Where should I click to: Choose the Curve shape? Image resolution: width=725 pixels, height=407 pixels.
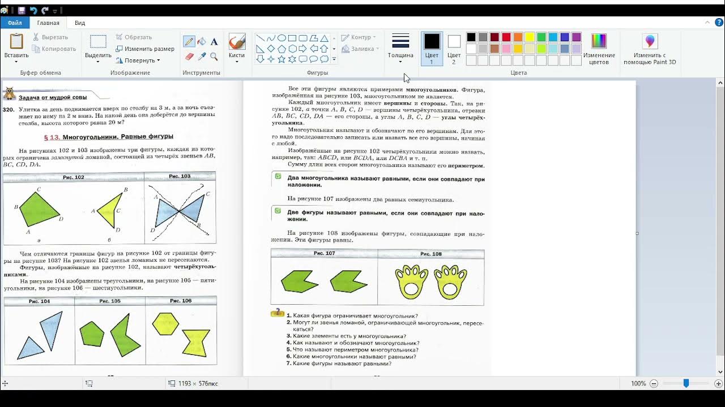271,38
